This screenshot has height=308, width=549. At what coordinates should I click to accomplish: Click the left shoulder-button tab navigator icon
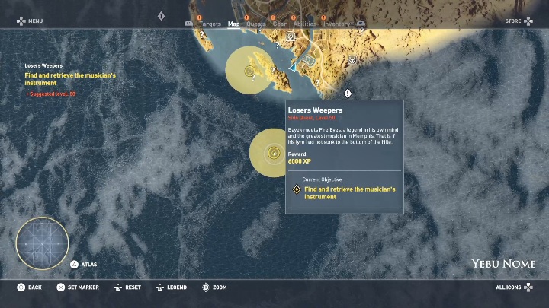pos(189,24)
